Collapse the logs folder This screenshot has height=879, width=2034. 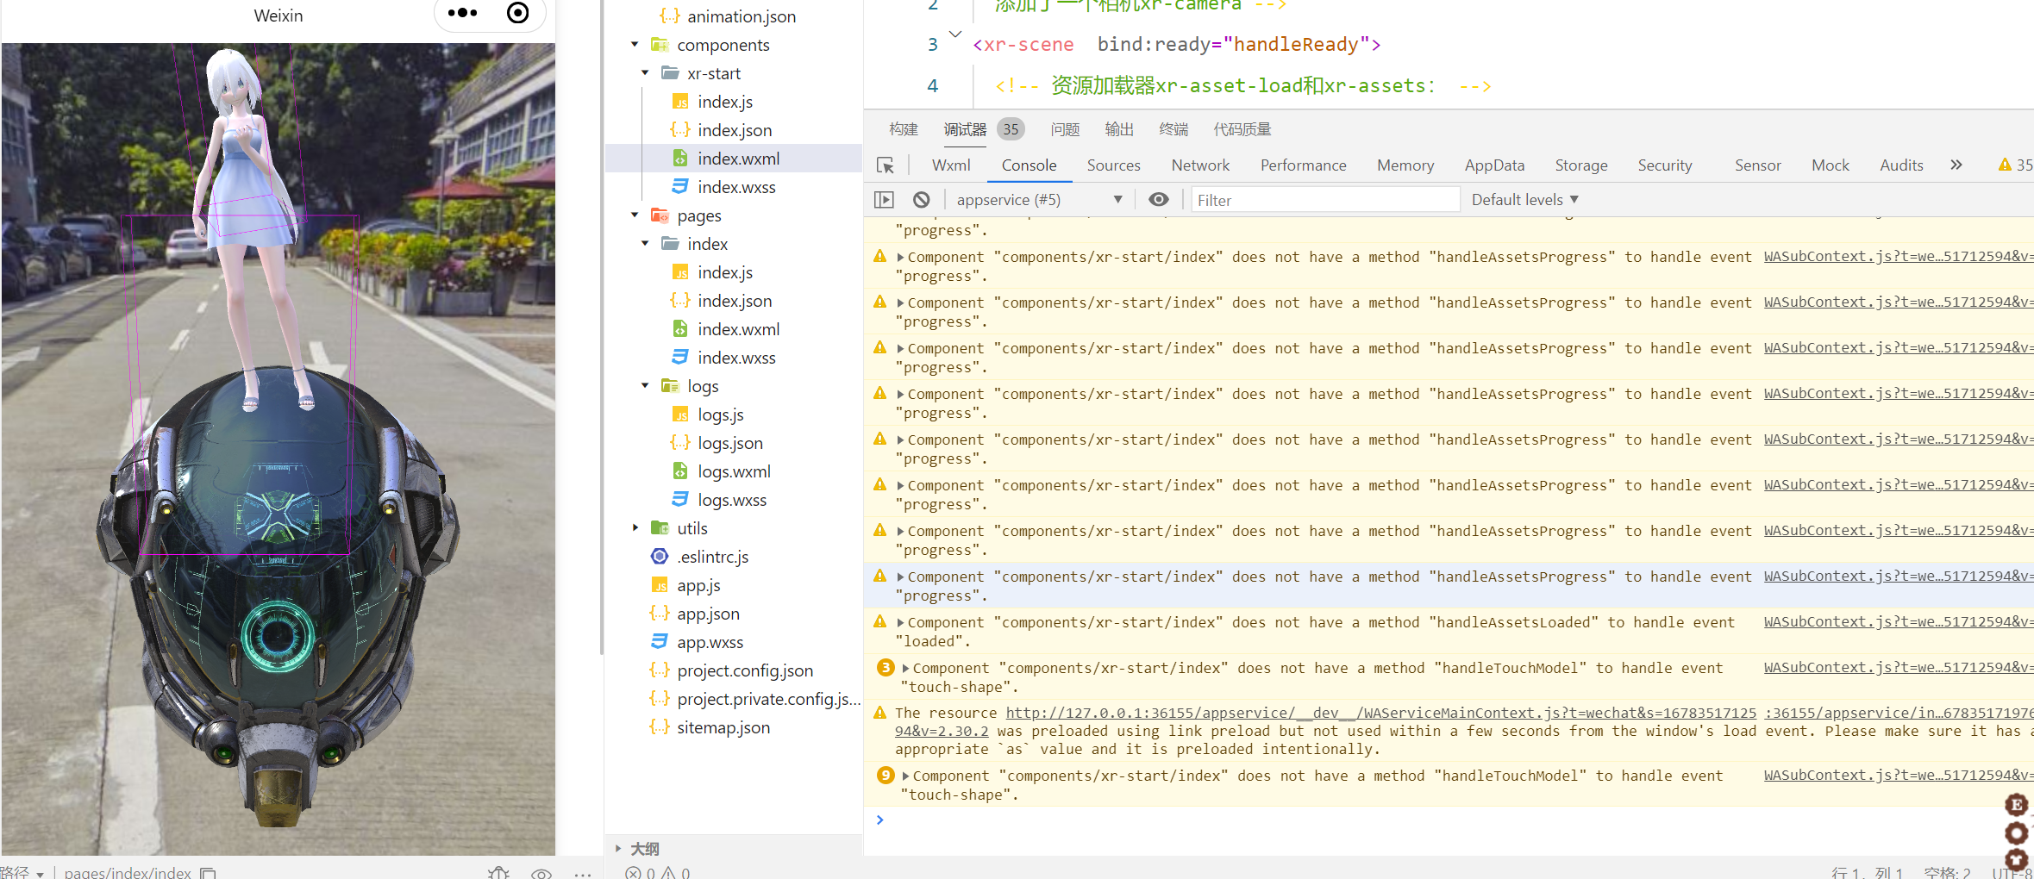tap(645, 386)
